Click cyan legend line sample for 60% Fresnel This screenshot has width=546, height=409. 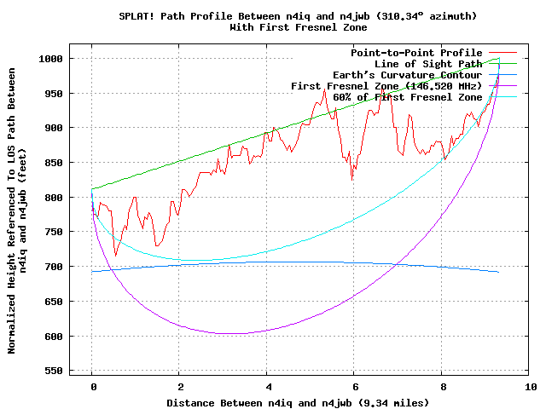tap(502, 96)
